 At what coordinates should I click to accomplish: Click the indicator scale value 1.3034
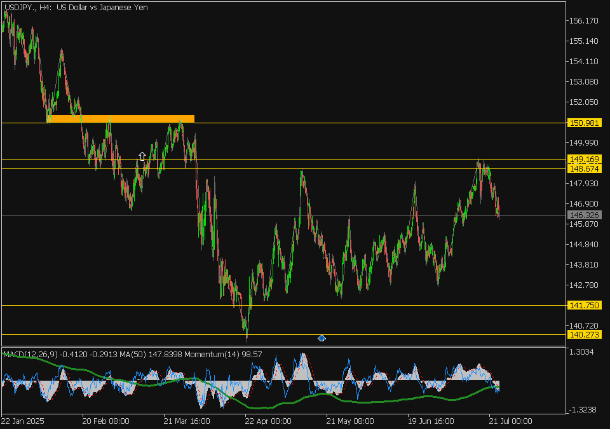[x=581, y=352]
